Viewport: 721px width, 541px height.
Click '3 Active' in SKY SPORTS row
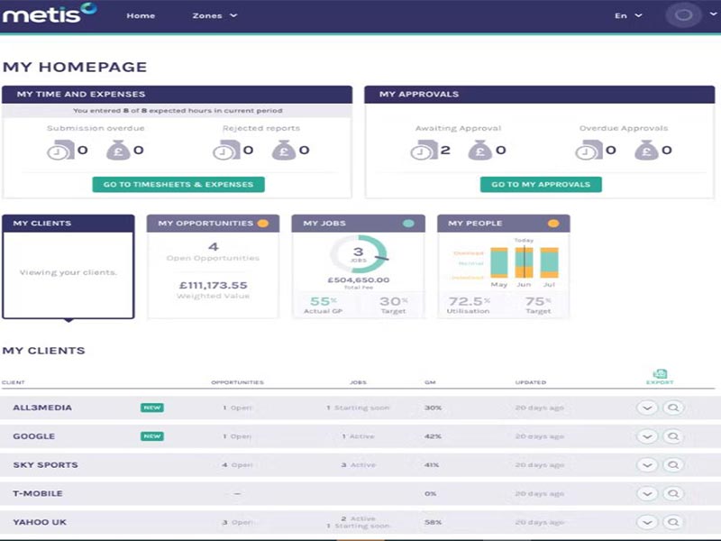[x=358, y=465]
